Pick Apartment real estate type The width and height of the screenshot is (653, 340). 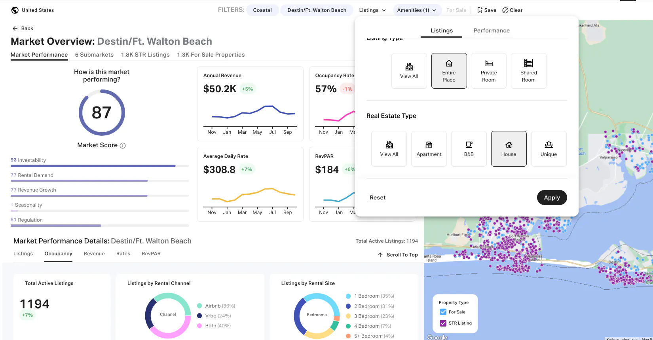pos(429,149)
